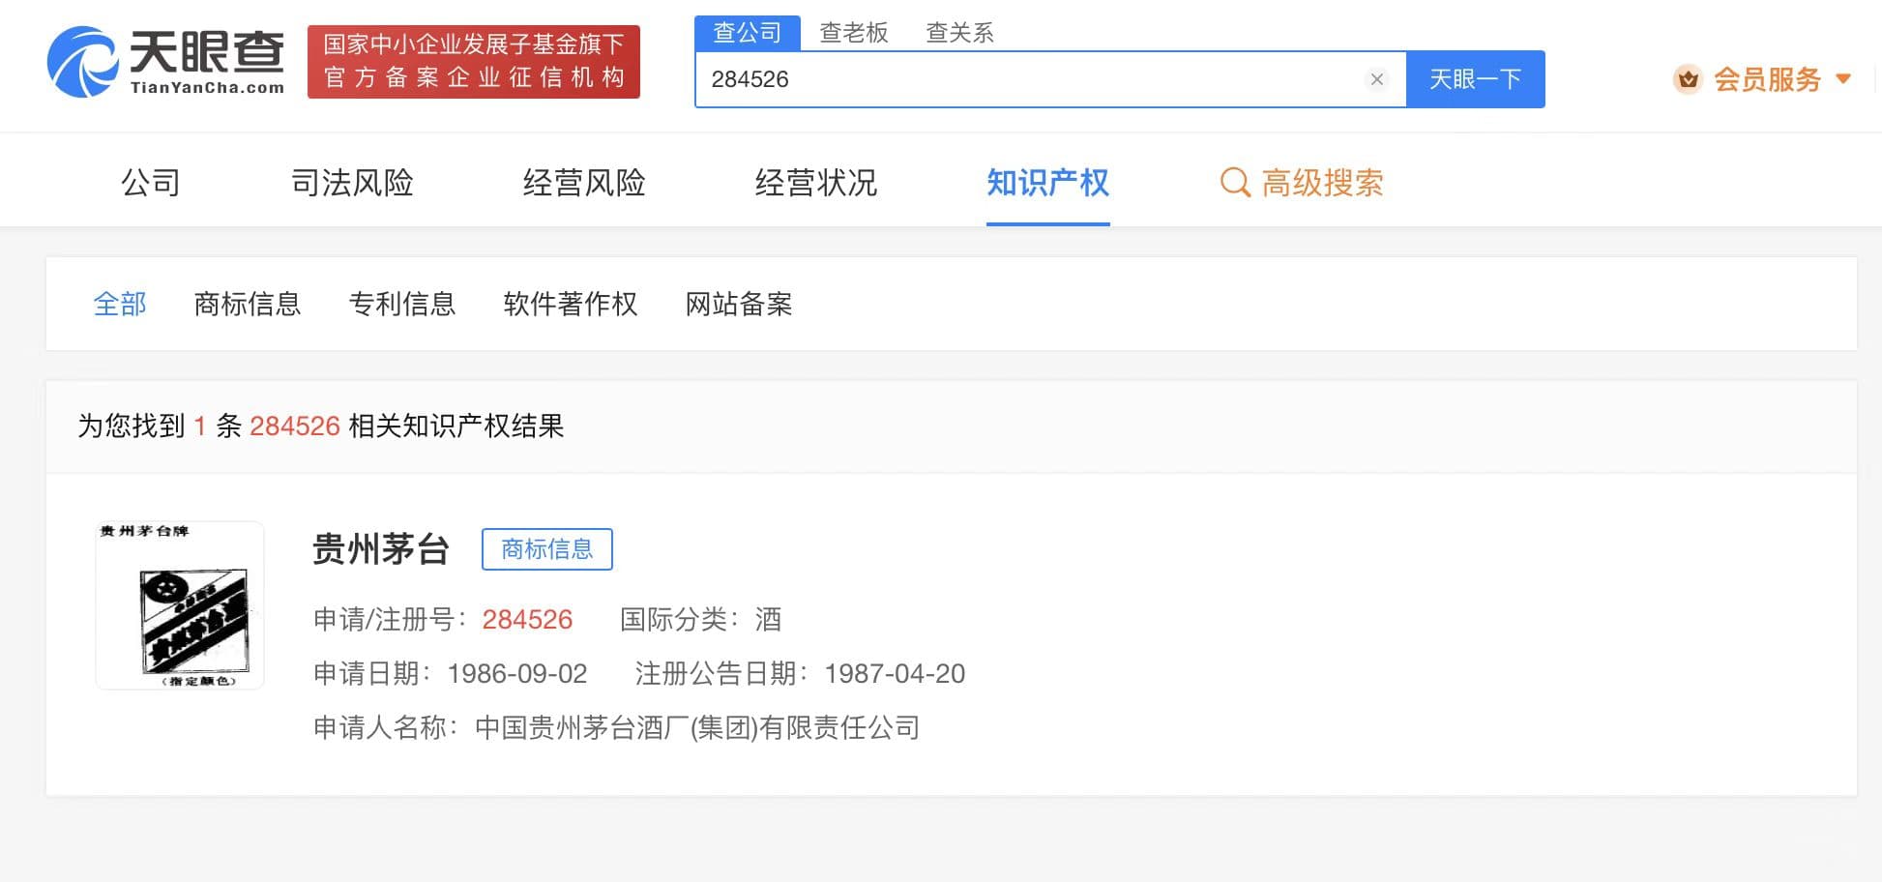The height and width of the screenshot is (882, 1882).
Task: Click the 贵州茅台 result title link
Action: pos(381,549)
